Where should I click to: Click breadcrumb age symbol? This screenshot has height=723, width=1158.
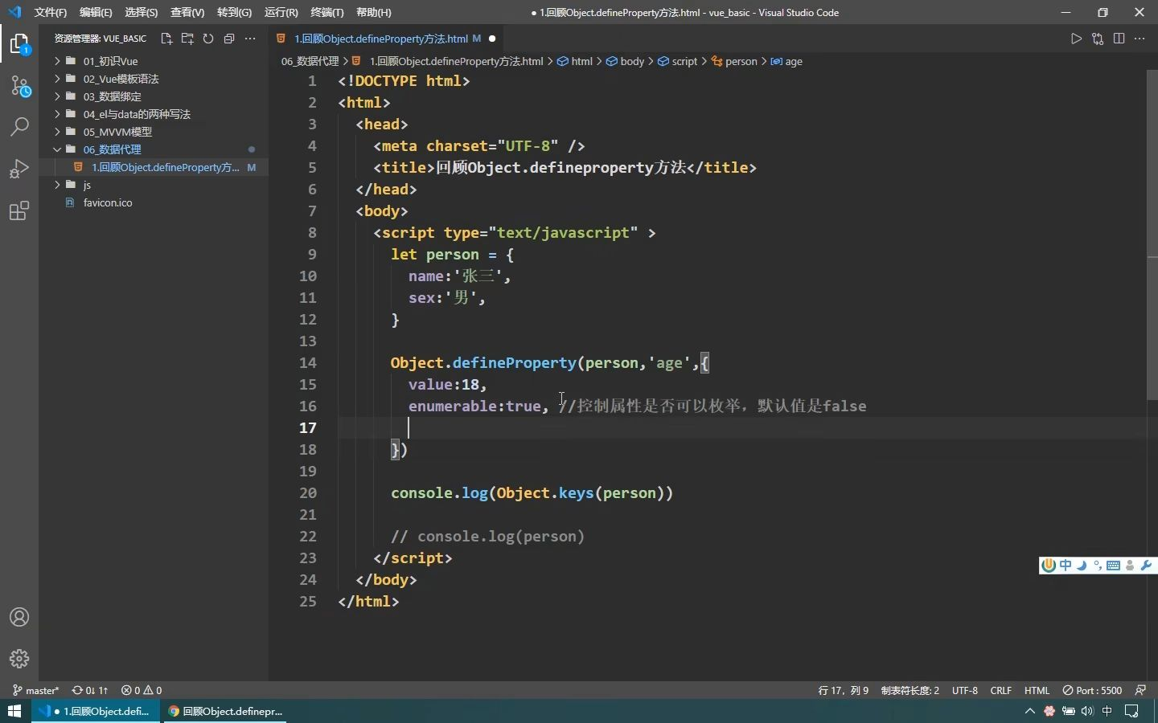[x=786, y=61]
